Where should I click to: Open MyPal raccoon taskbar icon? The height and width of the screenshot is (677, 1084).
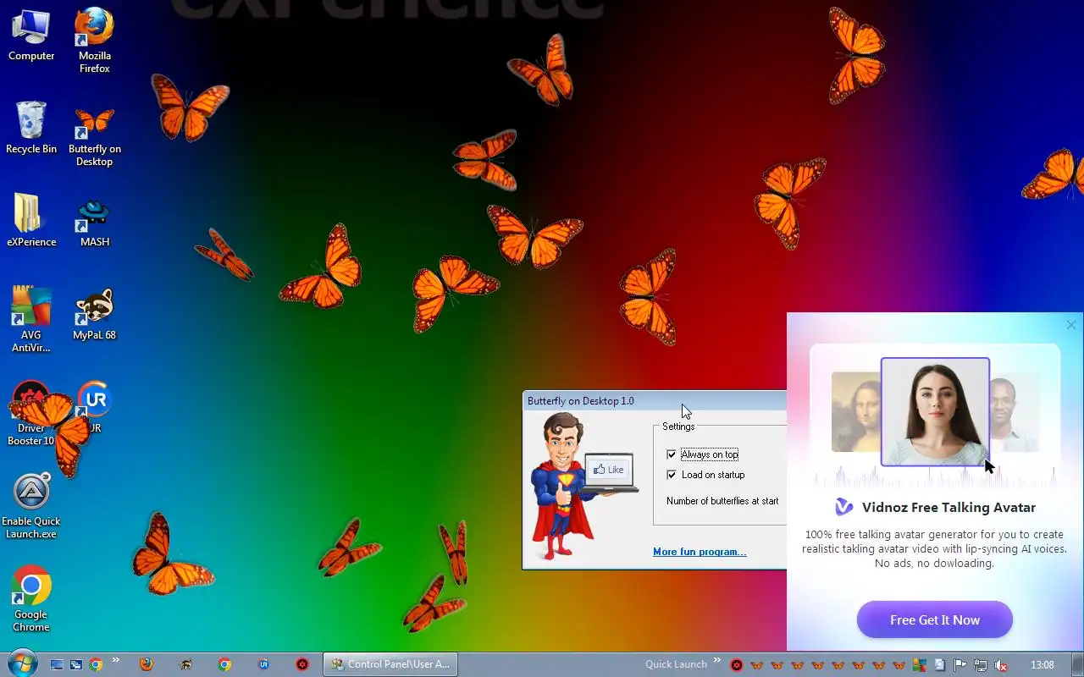coord(185,665)
